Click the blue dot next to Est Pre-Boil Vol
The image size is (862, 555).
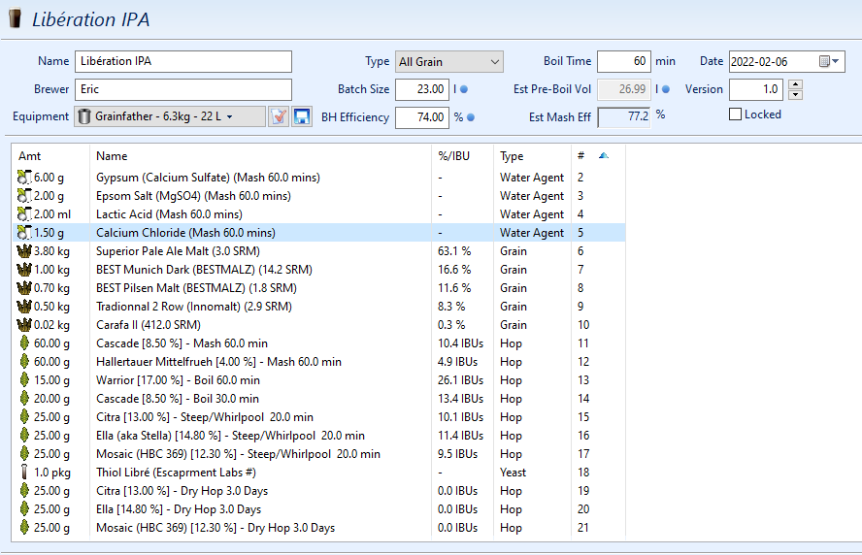coord(666,89)
